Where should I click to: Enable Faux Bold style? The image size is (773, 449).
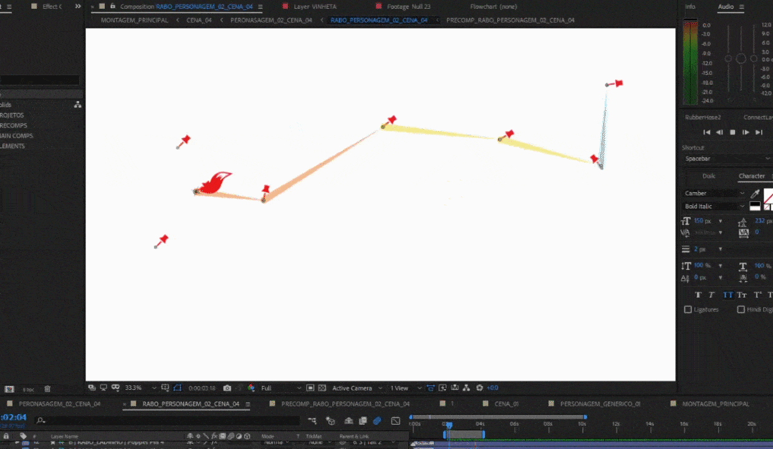pos(698,295)
